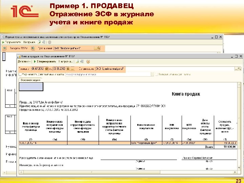Click name Иванов Сергей Петрович
The image size is (244, 183).
[197, 158]
